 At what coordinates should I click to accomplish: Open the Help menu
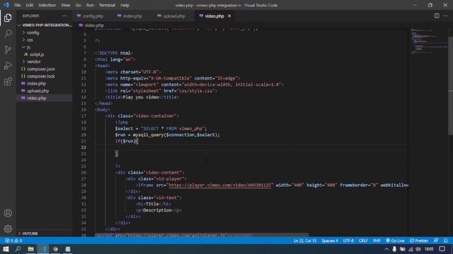coord(125,5)
